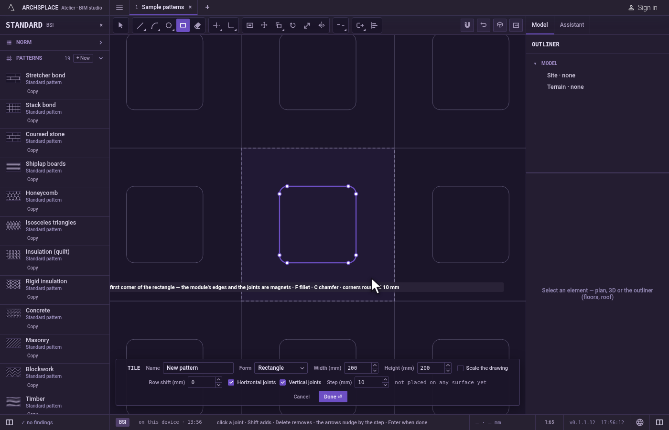Decrease the Step (mm) value
The image size is (669, 430).
pyautogui.click(x=385, y=385)
